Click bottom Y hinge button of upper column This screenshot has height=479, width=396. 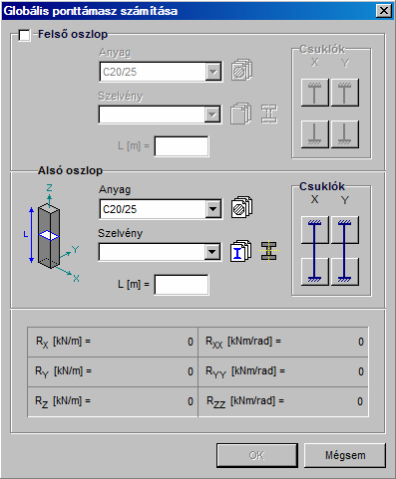click(x=345, y=134)
